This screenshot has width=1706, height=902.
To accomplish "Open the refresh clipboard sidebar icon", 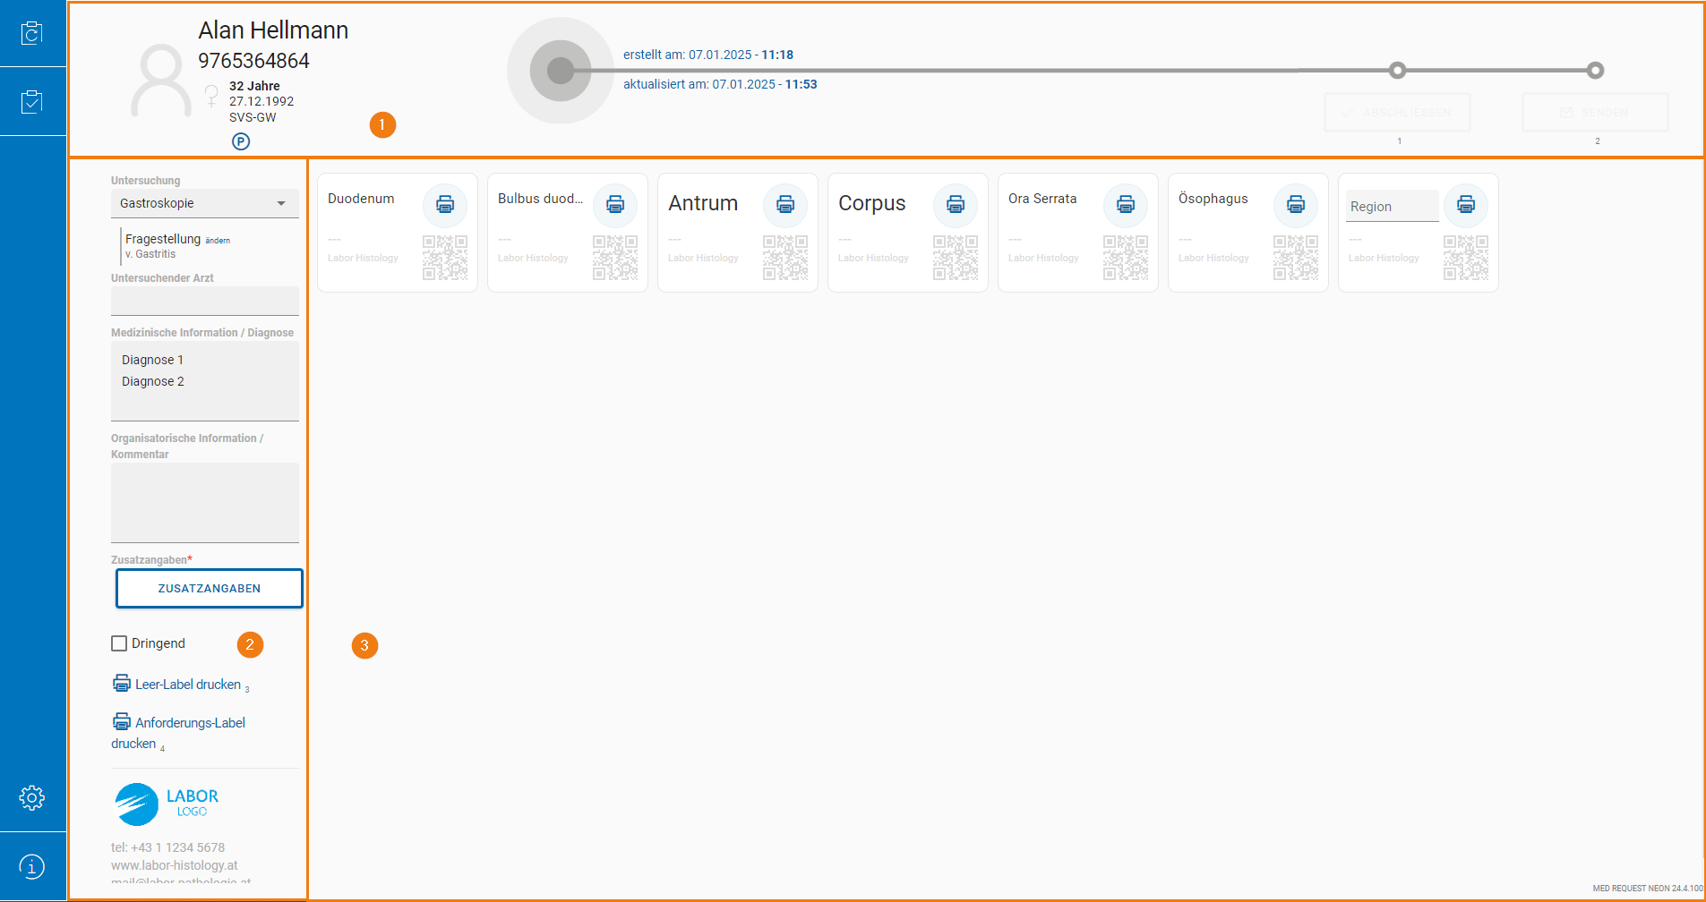I will [32, 33].
